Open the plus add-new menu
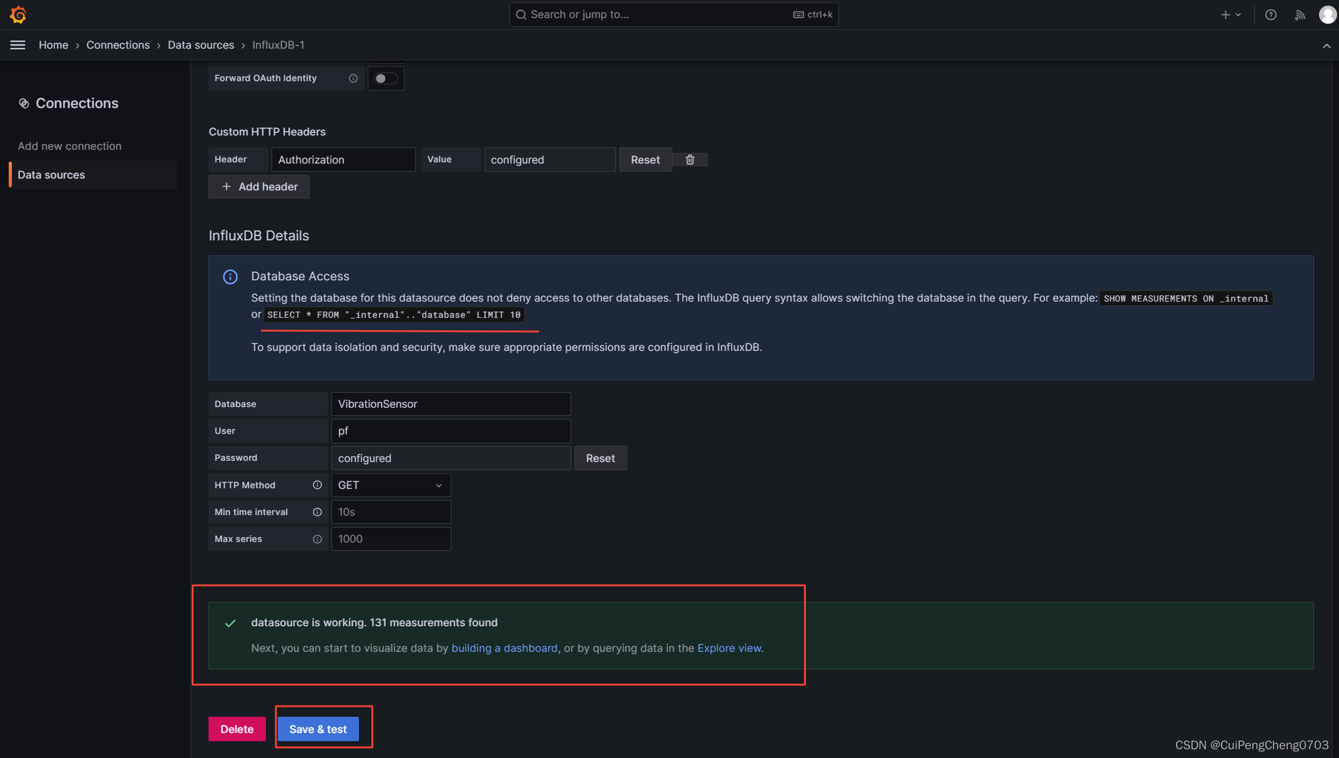 tap(1230, 14)
